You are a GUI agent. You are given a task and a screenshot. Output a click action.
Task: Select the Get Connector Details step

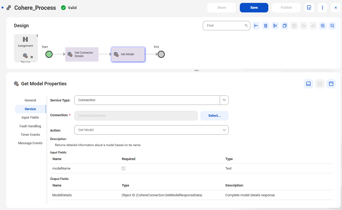[82, 54]
